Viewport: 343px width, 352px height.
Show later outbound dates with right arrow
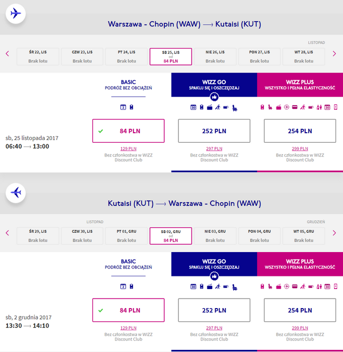334,53
